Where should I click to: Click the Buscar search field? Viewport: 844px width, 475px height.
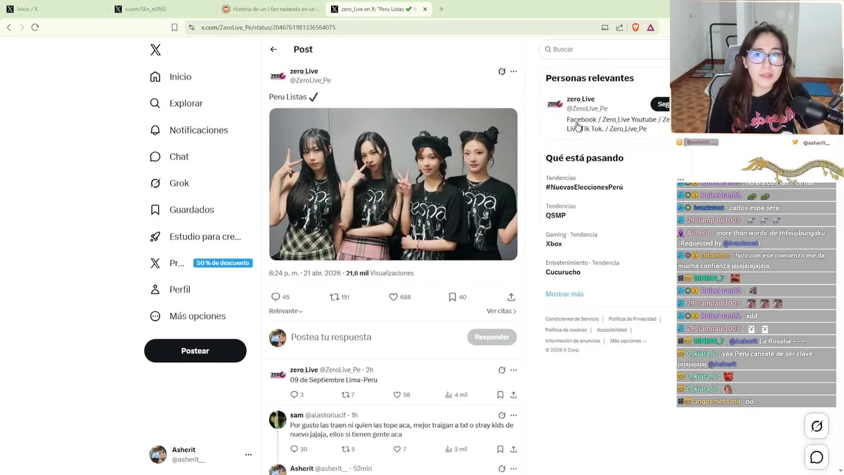coord(603,49)
